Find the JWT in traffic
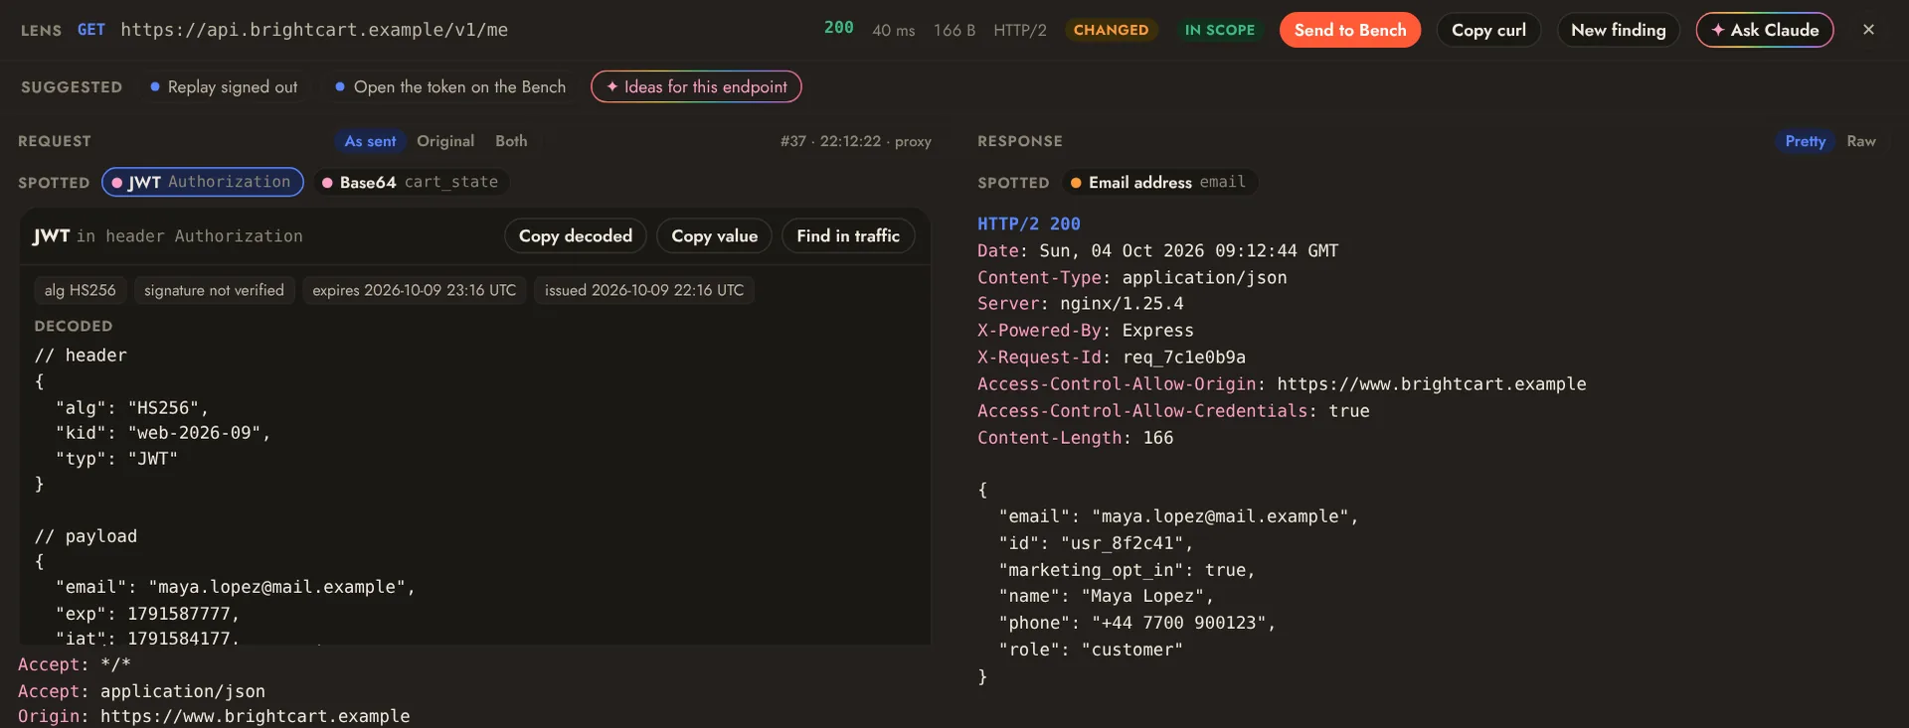Viewport: 1909px width, 728px height. click(x=848, y=235)
